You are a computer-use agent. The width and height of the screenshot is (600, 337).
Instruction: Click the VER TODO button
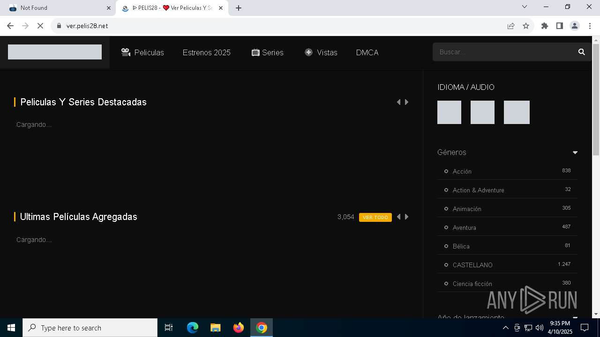[375, 217]
